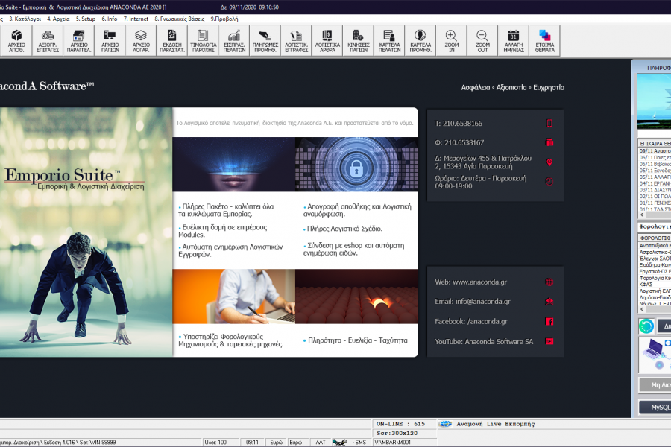Screen dimensions: 671x447
Task: Open the ΑΡΧΕΙΟ ΑΠΟΘ. warehouse file icon
Action: coord(16,41)
